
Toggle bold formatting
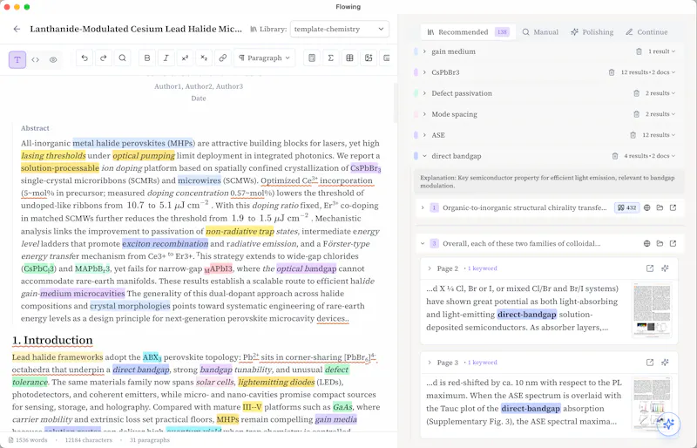147,58
